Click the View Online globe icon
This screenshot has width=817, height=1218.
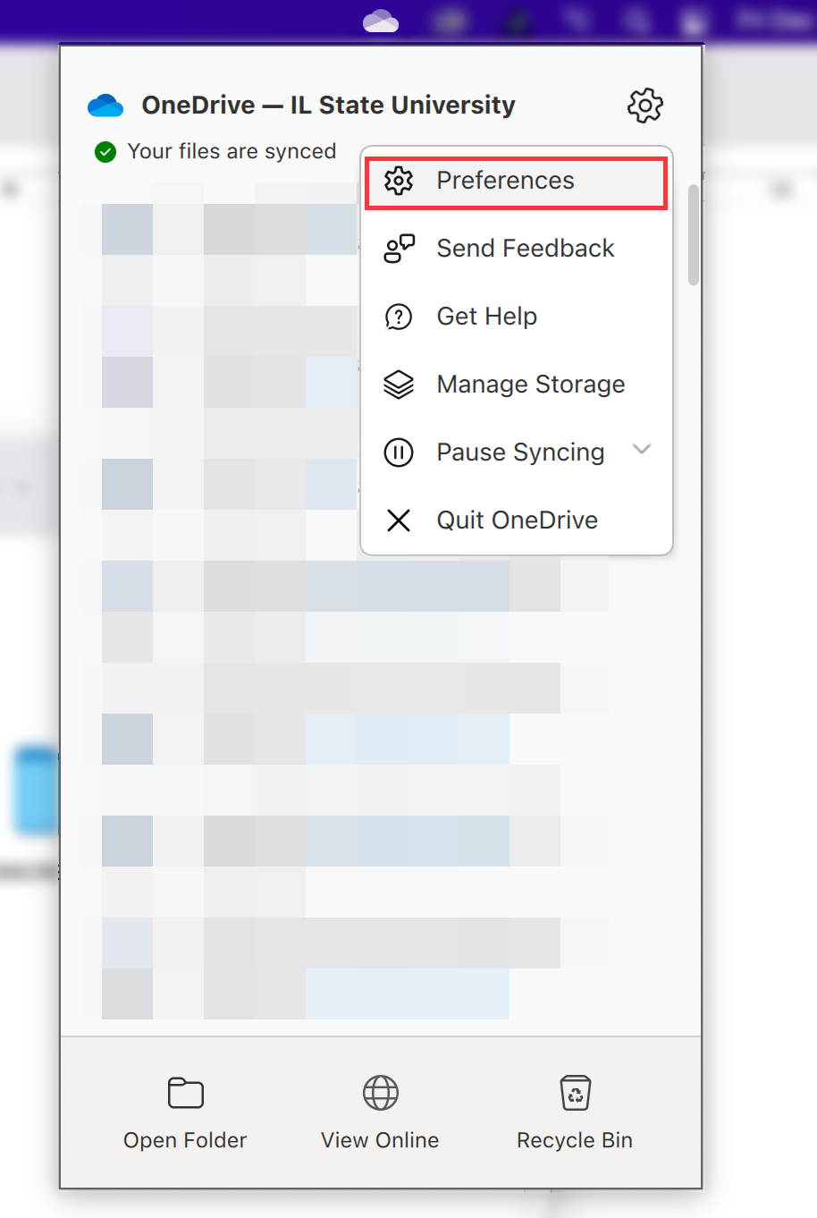tap(381, 1093)
